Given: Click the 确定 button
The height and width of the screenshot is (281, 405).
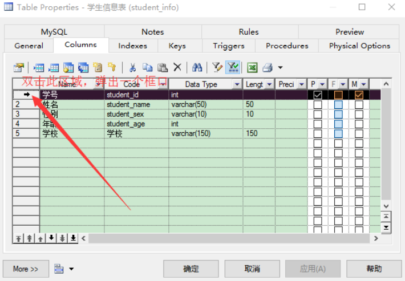Looking at the screenshot, I should tap(191, 268).
